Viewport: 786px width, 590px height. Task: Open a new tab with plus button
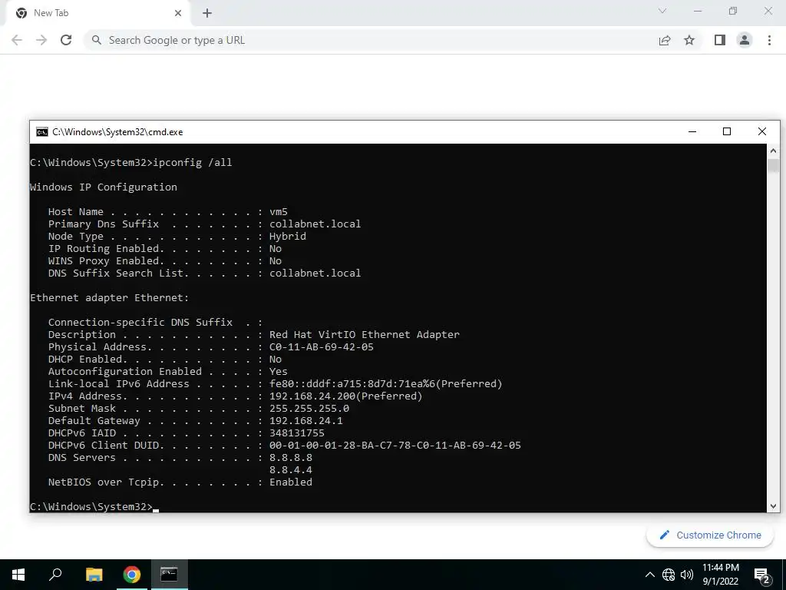[207, 14]
